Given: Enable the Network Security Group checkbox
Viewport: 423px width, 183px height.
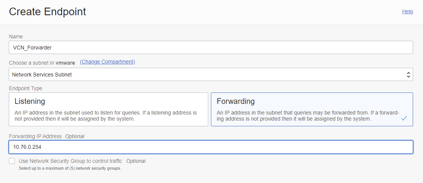Looking at the screenshot, I should tap(12, 161).
